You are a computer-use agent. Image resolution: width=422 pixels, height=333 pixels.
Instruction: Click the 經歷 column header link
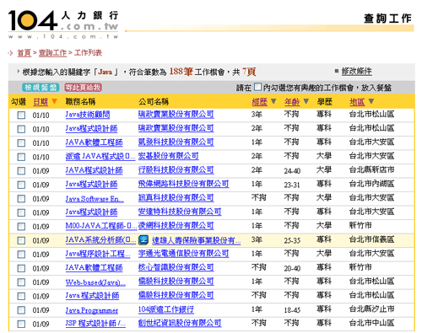pos(259,102)
